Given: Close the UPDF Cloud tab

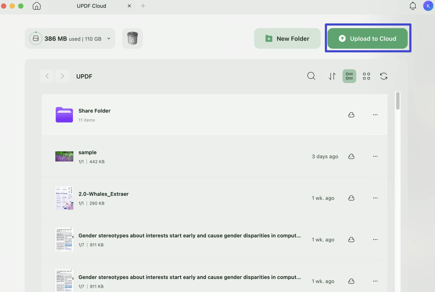Looking at the screenshot, I should pyautogui.click(x=129, y=6).
